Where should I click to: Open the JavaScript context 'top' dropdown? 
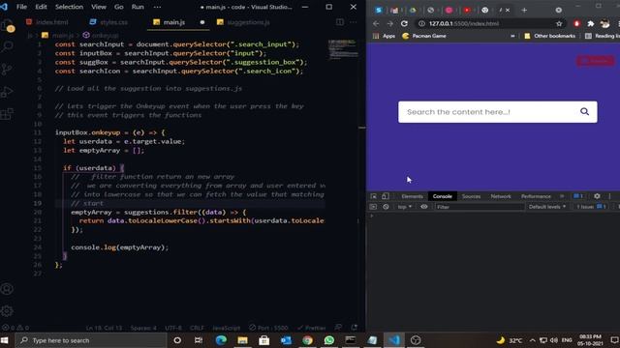(x=405, y=207)
